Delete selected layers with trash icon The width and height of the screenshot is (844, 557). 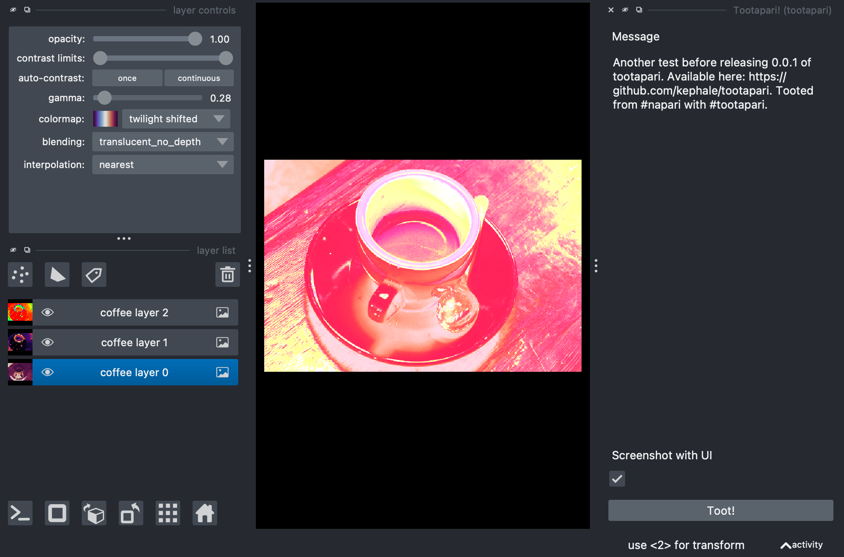tap(227, 275)
